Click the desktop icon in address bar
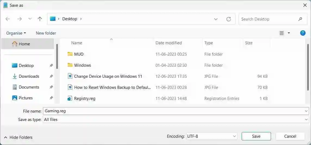 (x=52, y=19)
